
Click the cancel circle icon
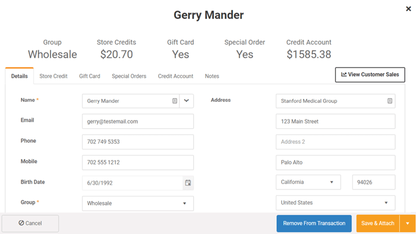[x=21, y=223]
